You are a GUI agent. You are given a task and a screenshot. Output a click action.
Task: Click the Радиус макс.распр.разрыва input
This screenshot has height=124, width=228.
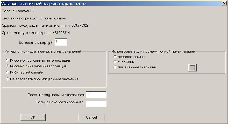96,104
